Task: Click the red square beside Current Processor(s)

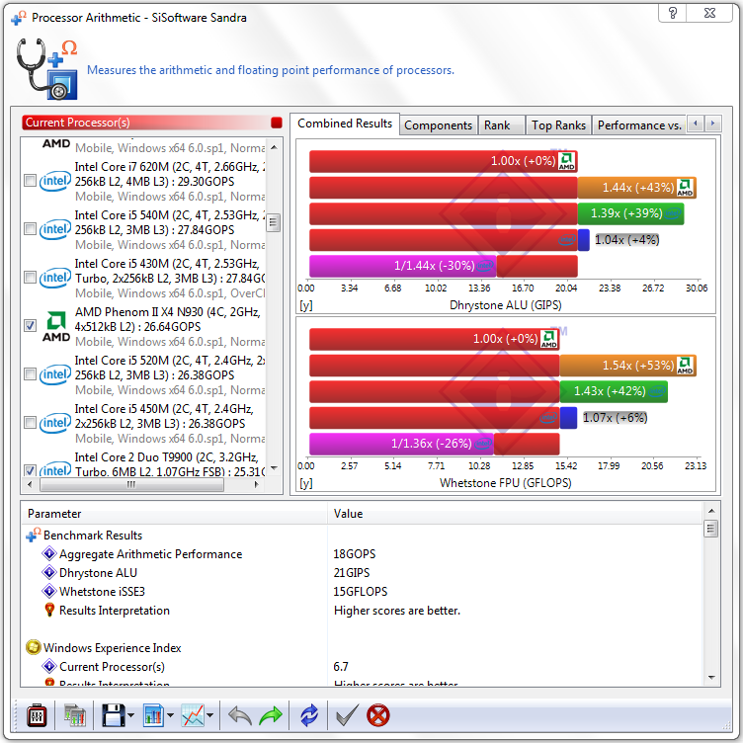Action: click(x=277, y=123)
